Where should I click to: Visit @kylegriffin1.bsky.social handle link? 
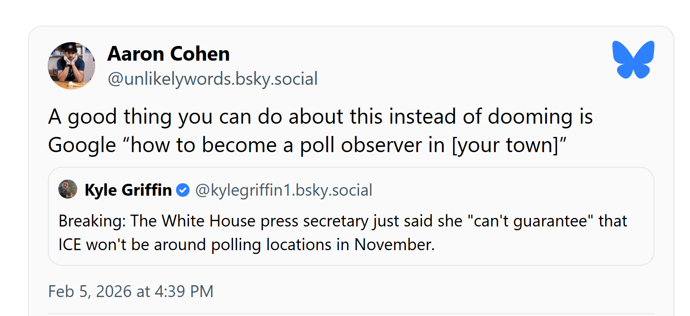pyautogui.click(x=283, y=190)
